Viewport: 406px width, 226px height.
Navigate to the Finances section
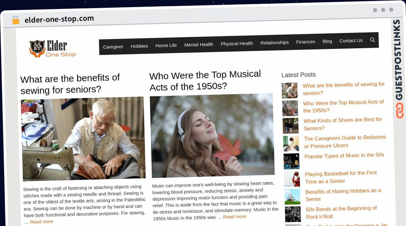[306, 42]
